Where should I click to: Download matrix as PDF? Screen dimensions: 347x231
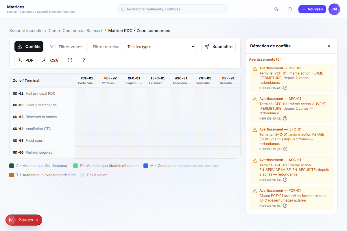coord(25,60)
